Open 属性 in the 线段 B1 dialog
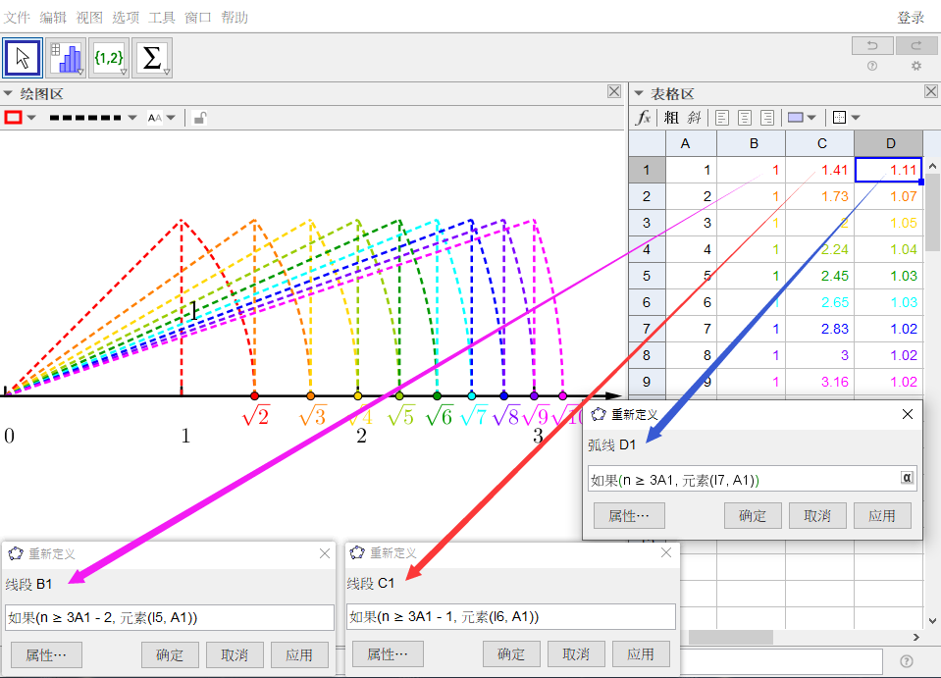Image resolution: width=941 pixels, height=678 pixels. click(46, 654)
